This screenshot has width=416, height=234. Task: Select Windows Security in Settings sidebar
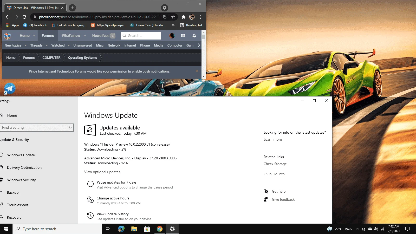pyautogui.click(x=22, y=180)
